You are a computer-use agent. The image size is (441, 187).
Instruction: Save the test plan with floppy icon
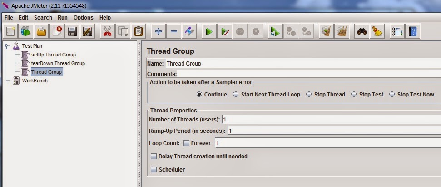[72, 31]
